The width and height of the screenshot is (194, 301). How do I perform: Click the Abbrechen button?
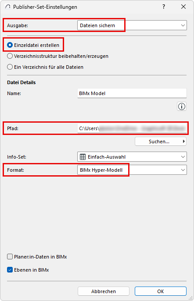pyautogui.click(x=104, y=291)
